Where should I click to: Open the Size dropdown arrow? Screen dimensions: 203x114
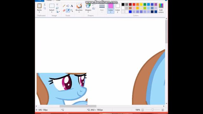102,12
